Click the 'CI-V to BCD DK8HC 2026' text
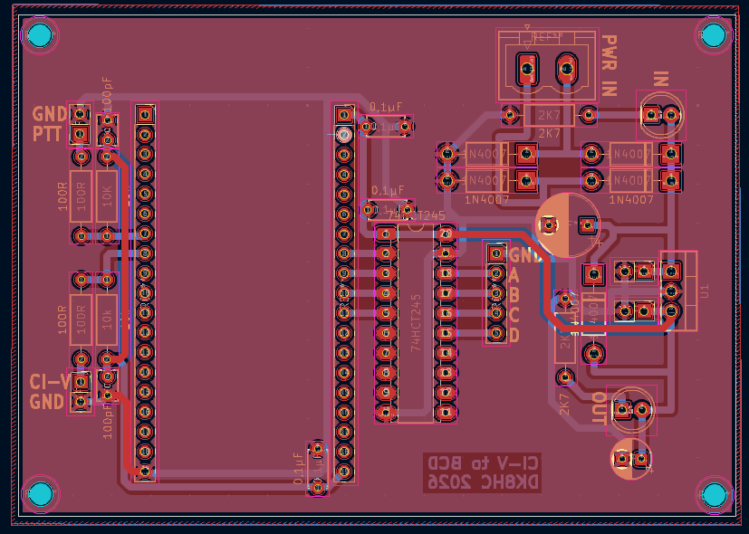 click(x=483, y=472)
